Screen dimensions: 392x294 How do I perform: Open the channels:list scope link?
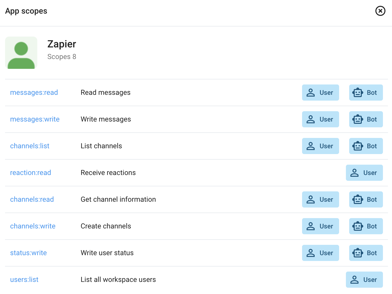[x=30, y=146]
